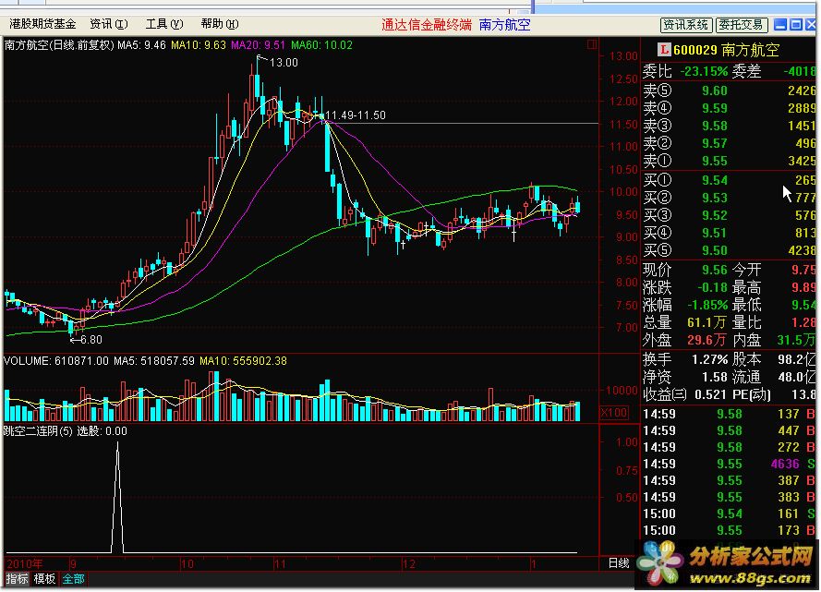Click the MA20: 9.51 legend label
This screenshot has height=592, width=821.
(259, 45)
